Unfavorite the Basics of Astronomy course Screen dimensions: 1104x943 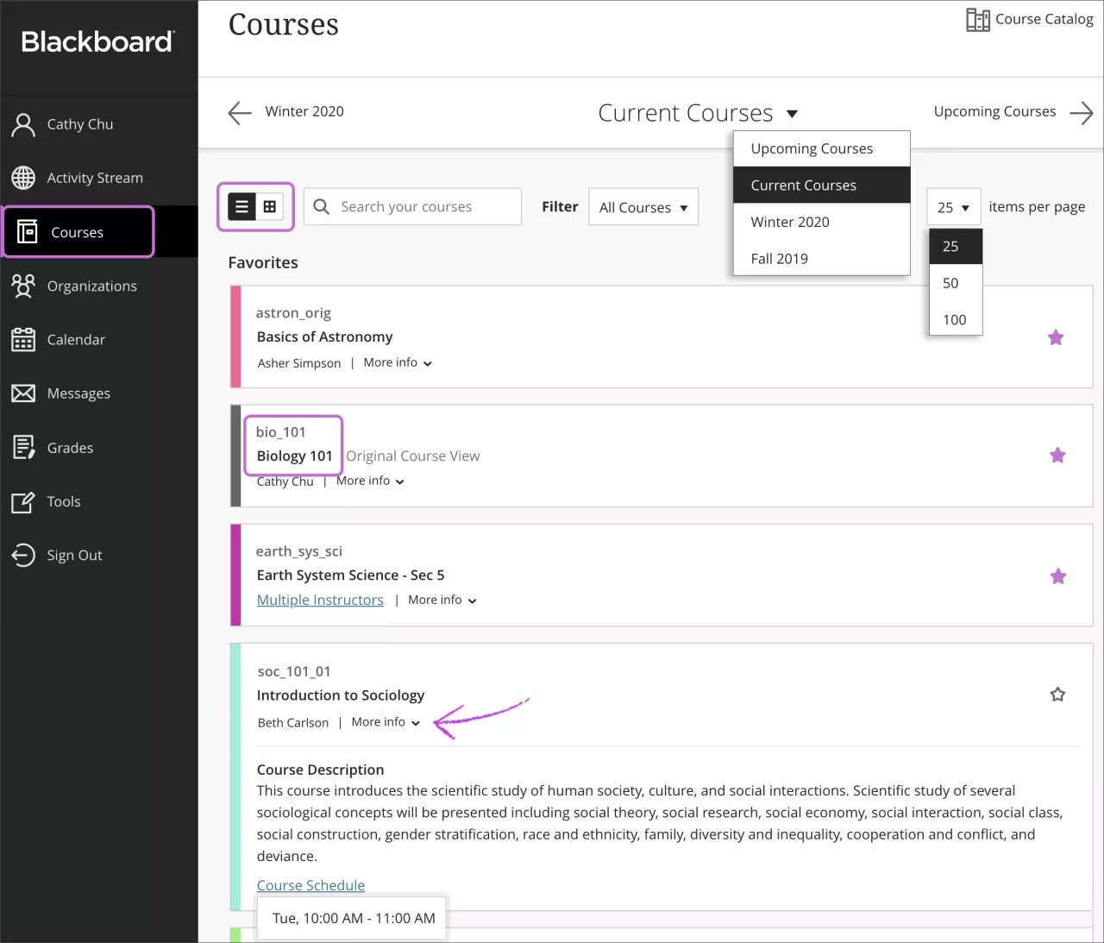click(1056, 337)
